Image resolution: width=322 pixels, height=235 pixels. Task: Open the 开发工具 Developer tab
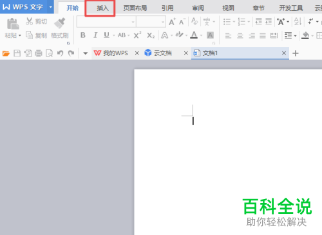pyautogui.click(x=291, y=8)
